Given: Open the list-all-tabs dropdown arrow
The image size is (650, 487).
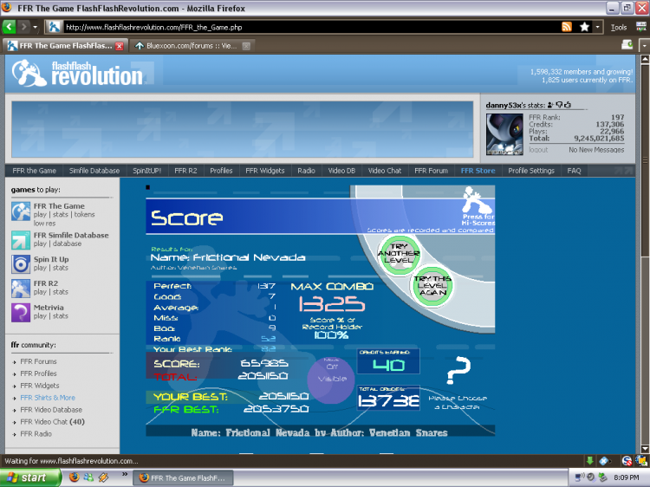Looking at the screenshot, I should pos(645,45).
